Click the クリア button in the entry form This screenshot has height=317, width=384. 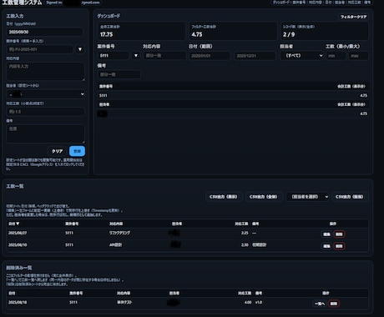tap(57, 151)
